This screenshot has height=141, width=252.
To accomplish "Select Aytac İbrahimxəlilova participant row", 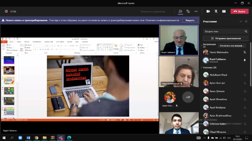I will pos(225,116).
